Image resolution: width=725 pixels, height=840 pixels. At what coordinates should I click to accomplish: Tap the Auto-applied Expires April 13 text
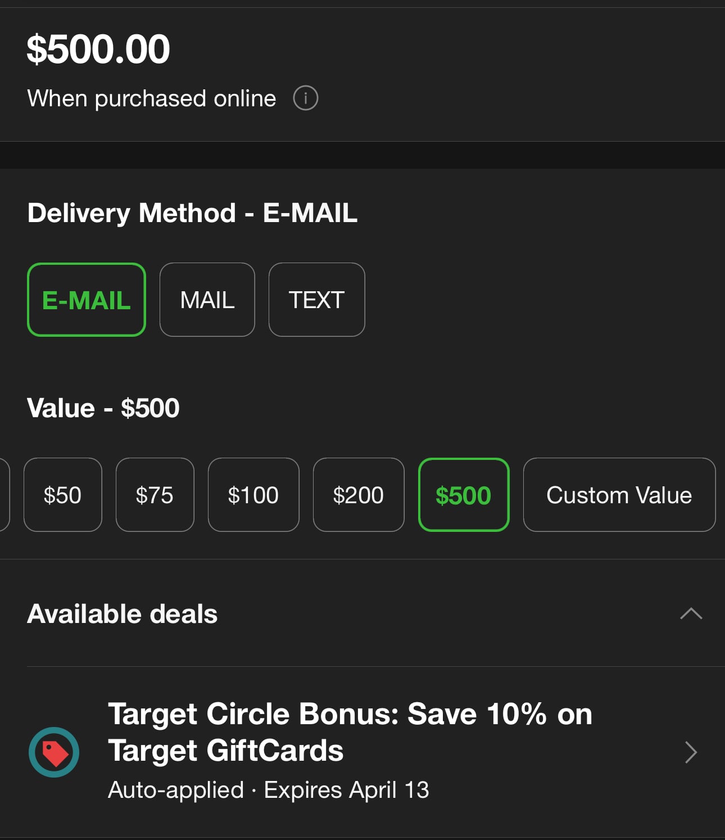click(269, 790)
